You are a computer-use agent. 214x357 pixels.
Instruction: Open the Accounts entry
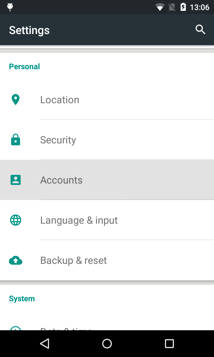pyautogui.click(x=61, y=180)
